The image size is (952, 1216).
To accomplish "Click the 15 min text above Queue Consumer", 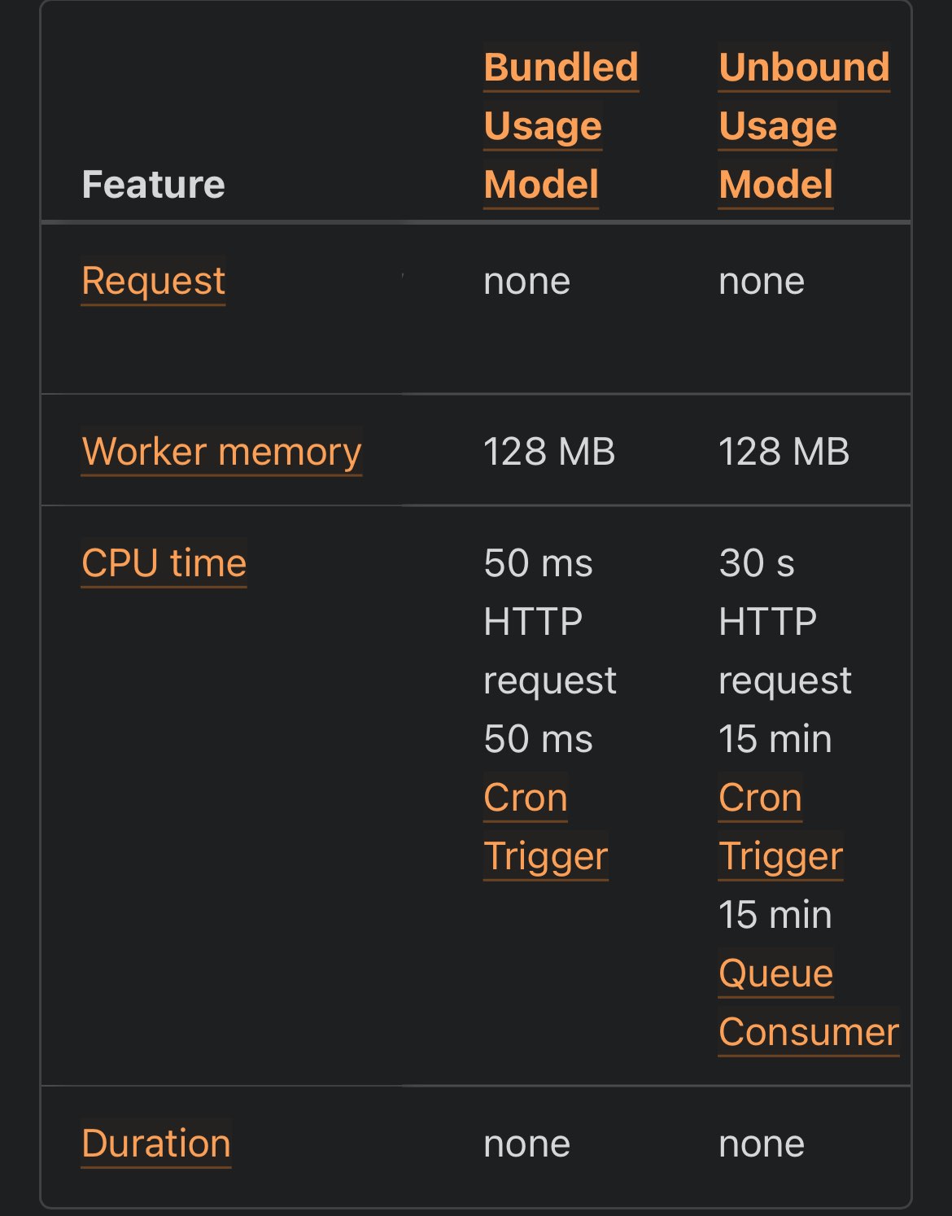I will click(x=775, y=915).
